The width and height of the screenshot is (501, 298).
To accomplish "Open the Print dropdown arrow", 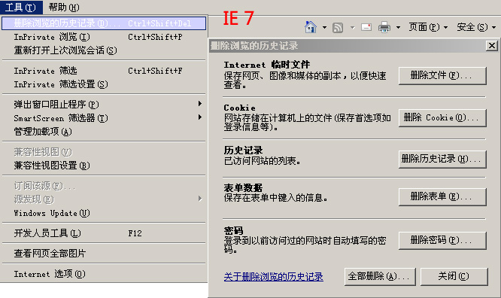I will tap(398, 28).
